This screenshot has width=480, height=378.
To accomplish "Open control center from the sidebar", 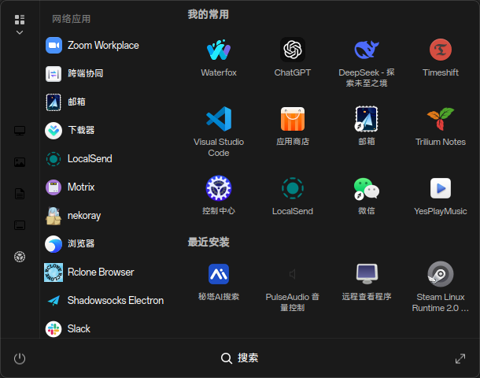I will [x=20, y=257].
